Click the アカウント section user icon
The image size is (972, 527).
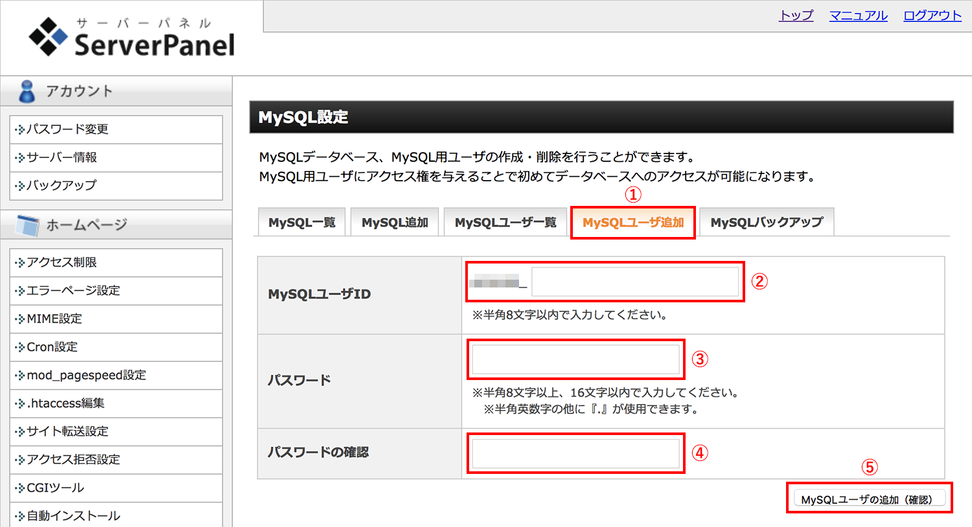click(x=27, y=91)
